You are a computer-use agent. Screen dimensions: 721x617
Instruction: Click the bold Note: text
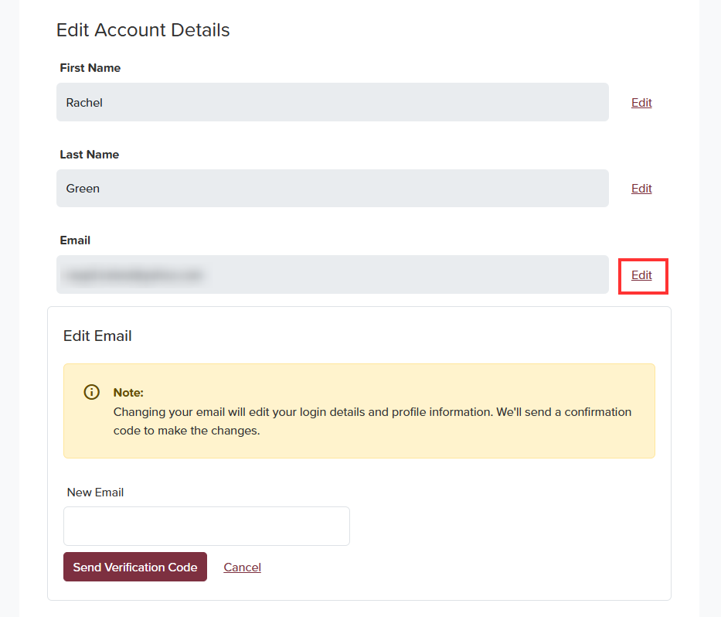point(128,393)
